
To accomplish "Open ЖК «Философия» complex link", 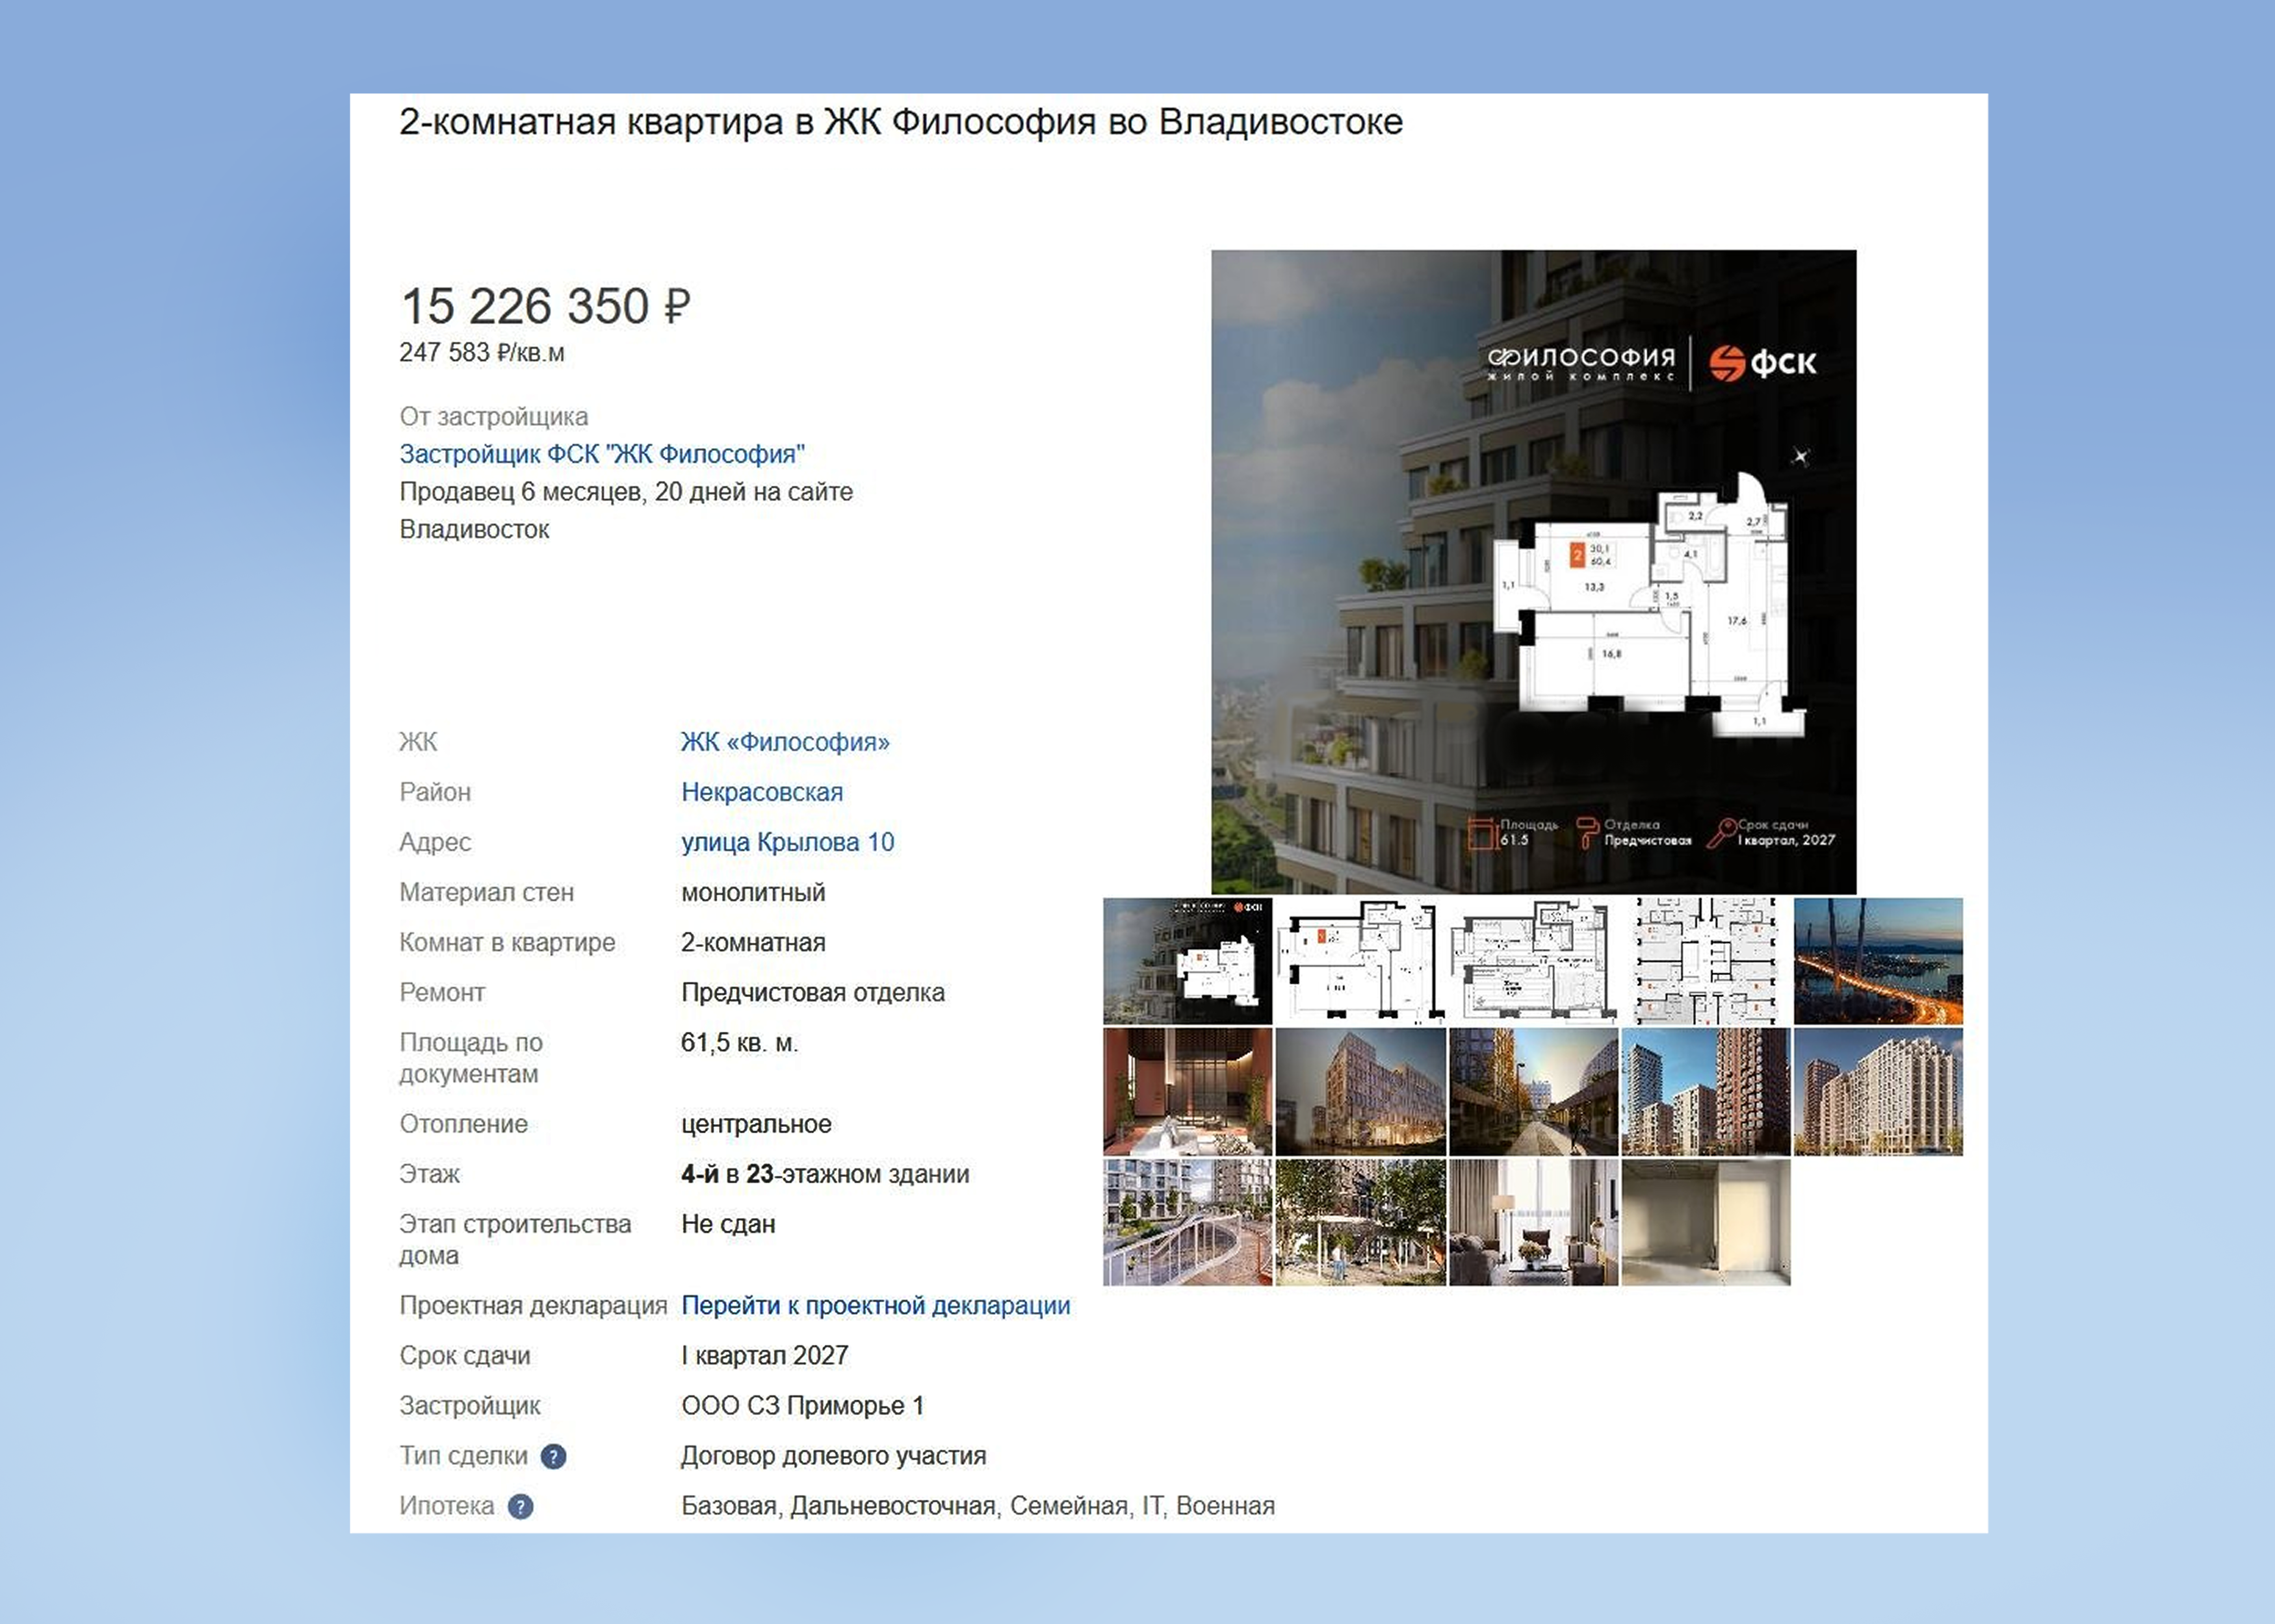I will click(x=785, y=742).
